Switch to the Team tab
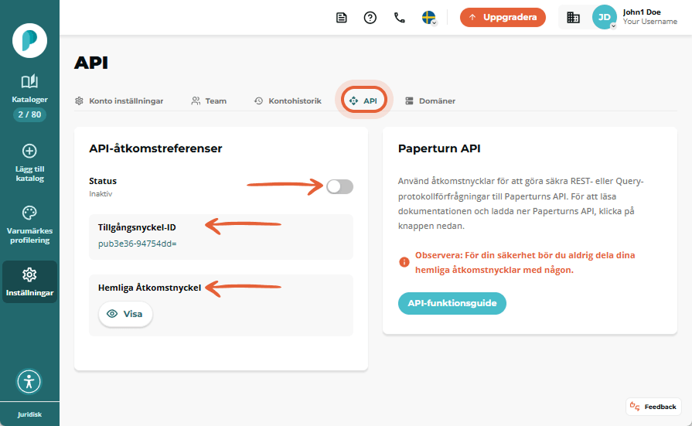The width and height of the screenshot is (692, 426). (209, 101)
